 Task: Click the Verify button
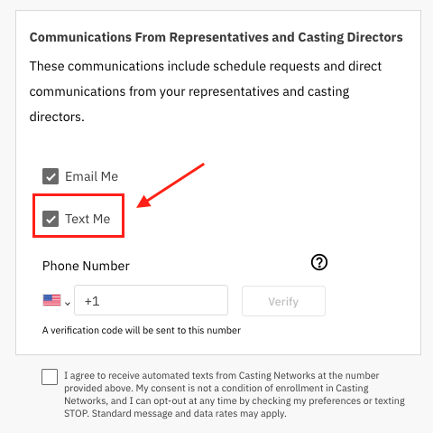[x=283, y=301]
